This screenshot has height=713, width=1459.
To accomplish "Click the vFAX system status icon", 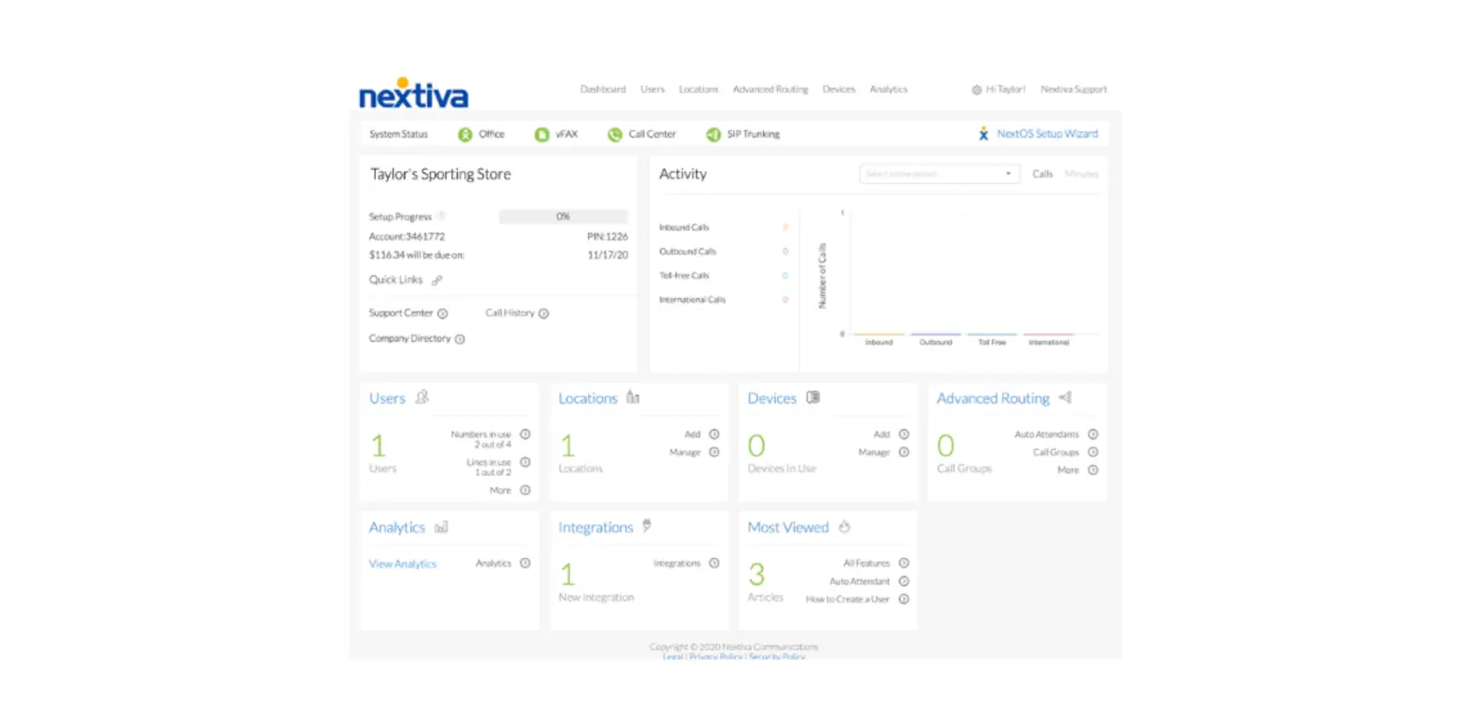I will tap(542, 135).
